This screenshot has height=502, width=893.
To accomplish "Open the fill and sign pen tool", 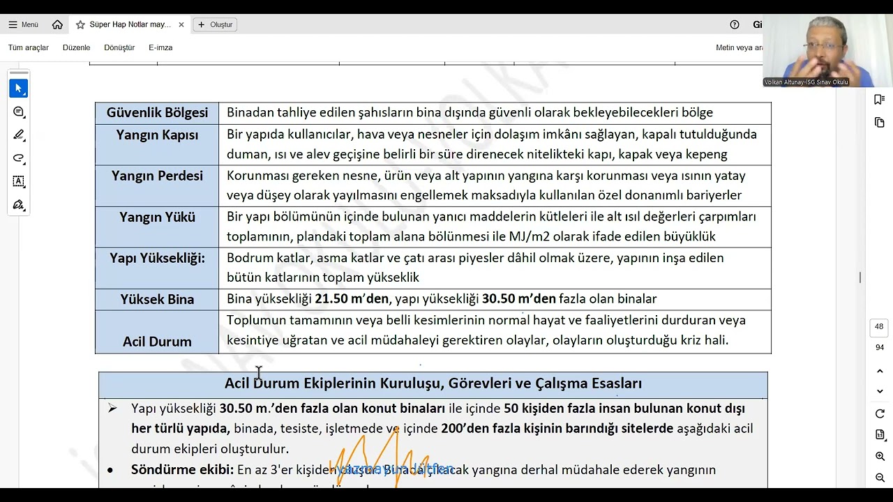I will click(19, 205).
